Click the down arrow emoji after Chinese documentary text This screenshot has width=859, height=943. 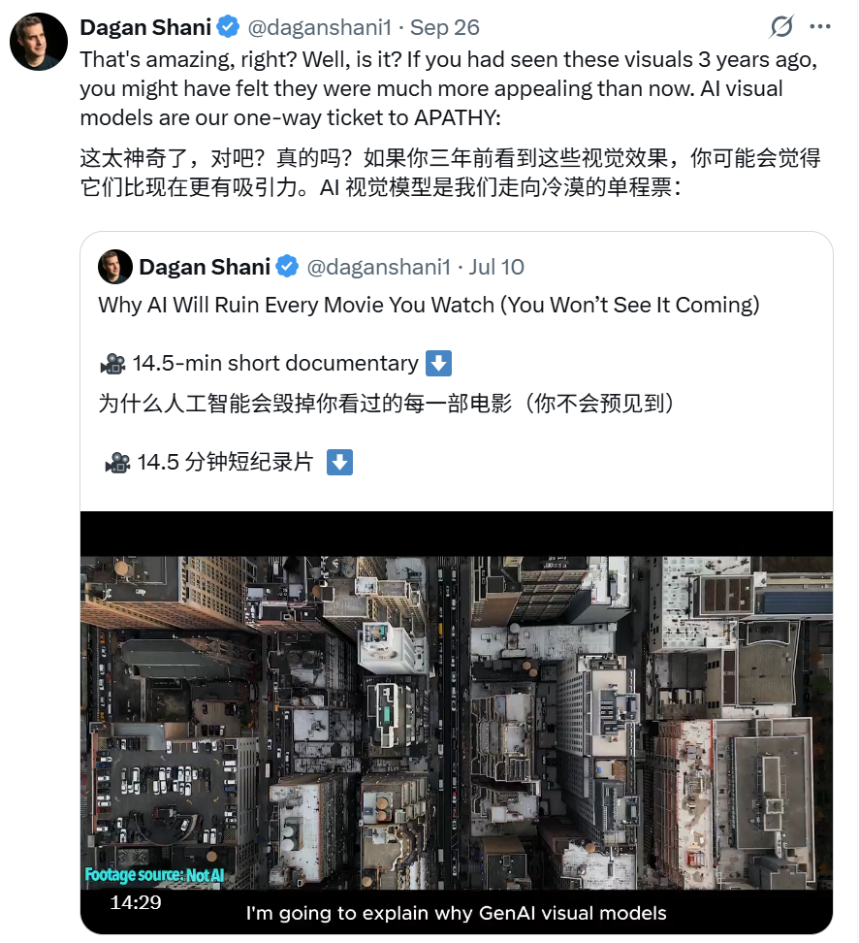click(x=339, y=463)
